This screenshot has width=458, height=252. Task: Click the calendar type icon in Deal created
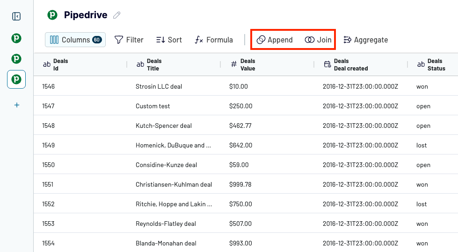327,64
